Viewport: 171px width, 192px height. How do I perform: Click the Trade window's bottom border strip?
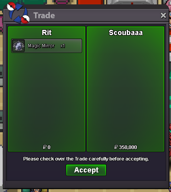pyautogui.click(x=86, y=184)
